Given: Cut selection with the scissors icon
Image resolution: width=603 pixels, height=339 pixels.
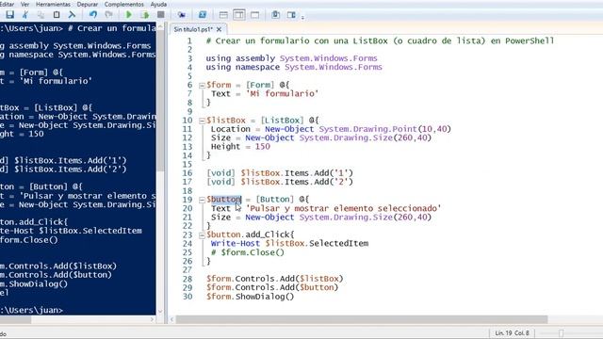Looking at the screenshot, I should point(25,15).
